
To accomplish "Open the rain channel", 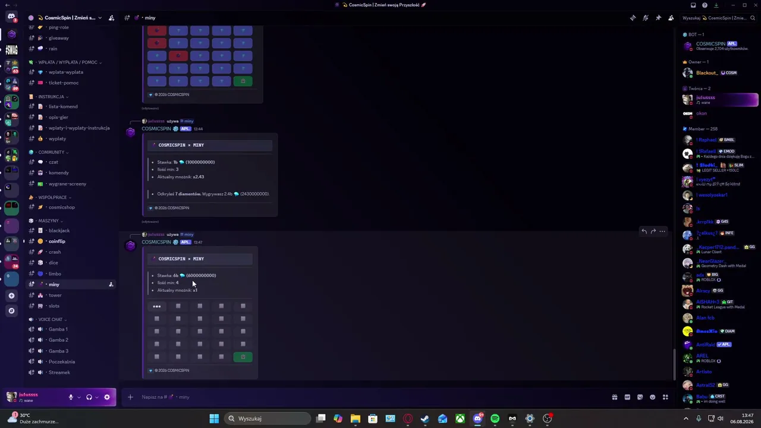I will (x=71, y=49).
